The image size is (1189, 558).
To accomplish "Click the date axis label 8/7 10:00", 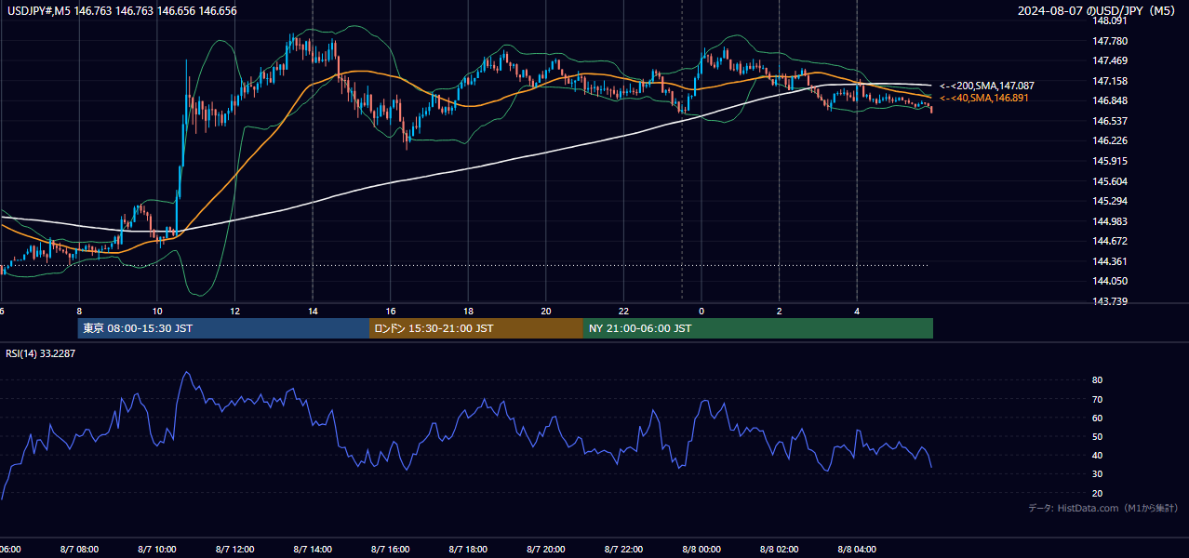I will (x=157, y=550).
